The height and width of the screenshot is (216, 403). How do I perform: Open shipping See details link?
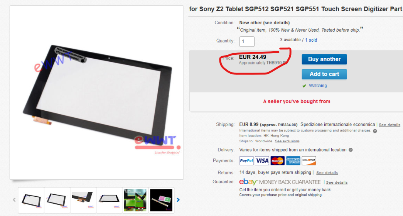390,125
